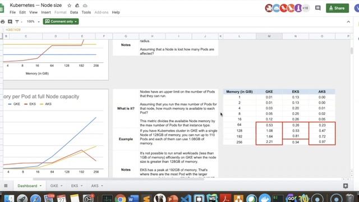The height and width of the screenshot is (202, 359).
Task: Click the purple anonymous viewer avatar
Action: point(298,8)
